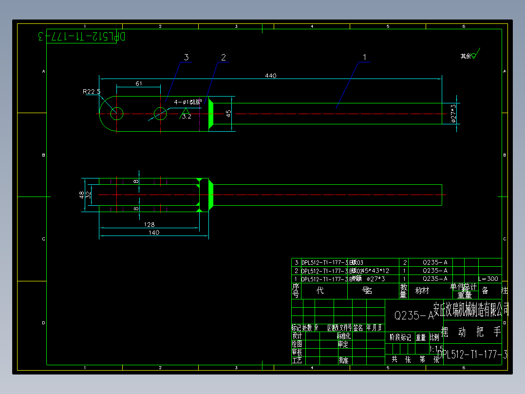Select φ27*3 spec in parts list row 1
The height and width of the screenshot is (394, 525).
pyautogui.click(x=375, y=279)
